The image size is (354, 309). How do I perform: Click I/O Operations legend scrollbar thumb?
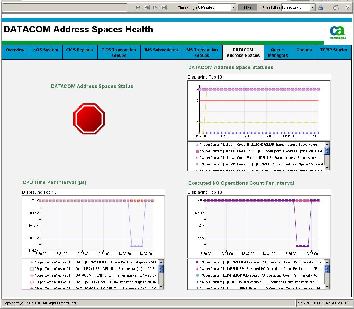point(327,269)
